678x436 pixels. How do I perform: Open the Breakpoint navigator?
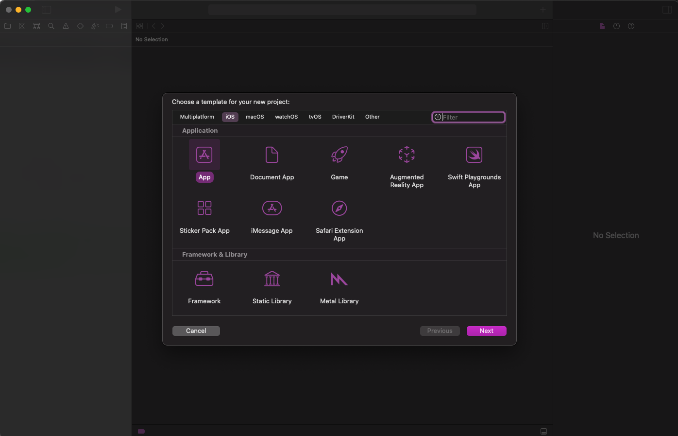[x=109, y=26]
